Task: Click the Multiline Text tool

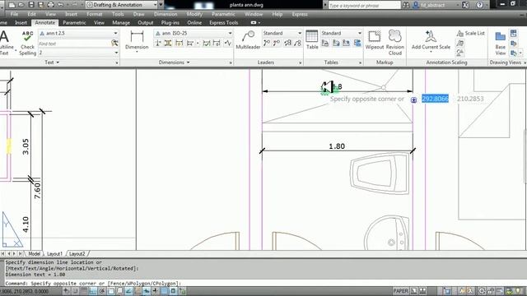Action: pyautogui.click(x=5, y=43)
